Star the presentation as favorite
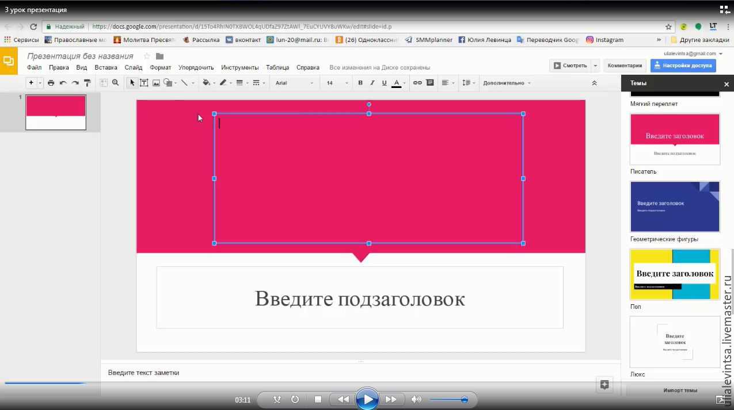 coord(147,56)
